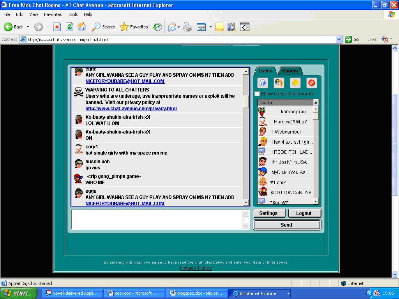Image resolution: width=399 pixels, height=299 pixels.
Task: Switch to the Rooms tab
Action: [x=290, y=71]
